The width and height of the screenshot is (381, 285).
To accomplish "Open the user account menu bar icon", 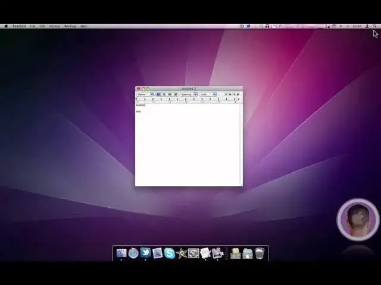I will click(367, 26).
